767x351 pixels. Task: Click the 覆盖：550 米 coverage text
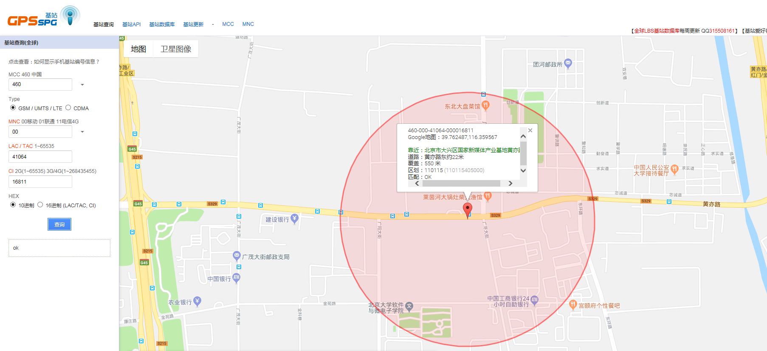click(424, 164)
